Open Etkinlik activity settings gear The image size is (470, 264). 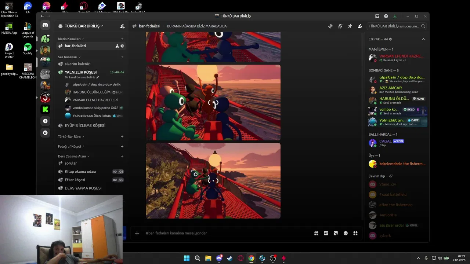point(390,39)
